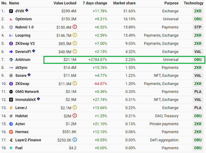Click the ZKSwap V2 logo icon
Screen dimensions: 206x153
pos(11,44)
